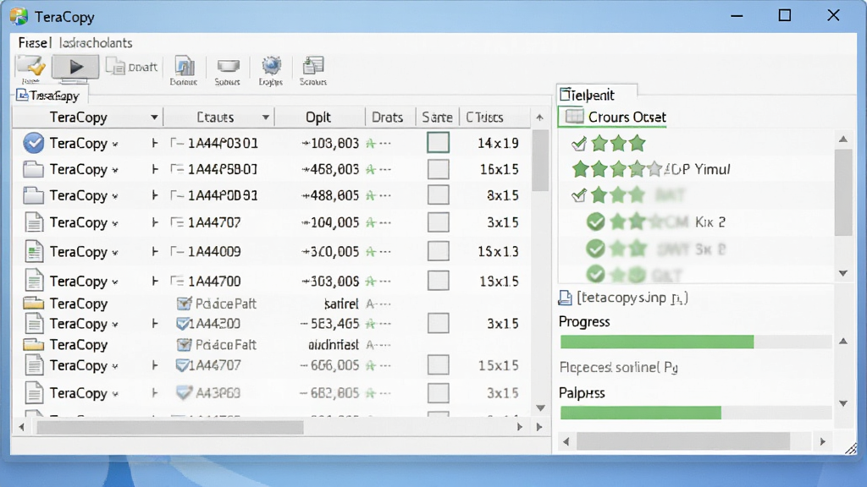
Task: Click the blue shield icon in the 606,005 row
Action: [182, 365]
